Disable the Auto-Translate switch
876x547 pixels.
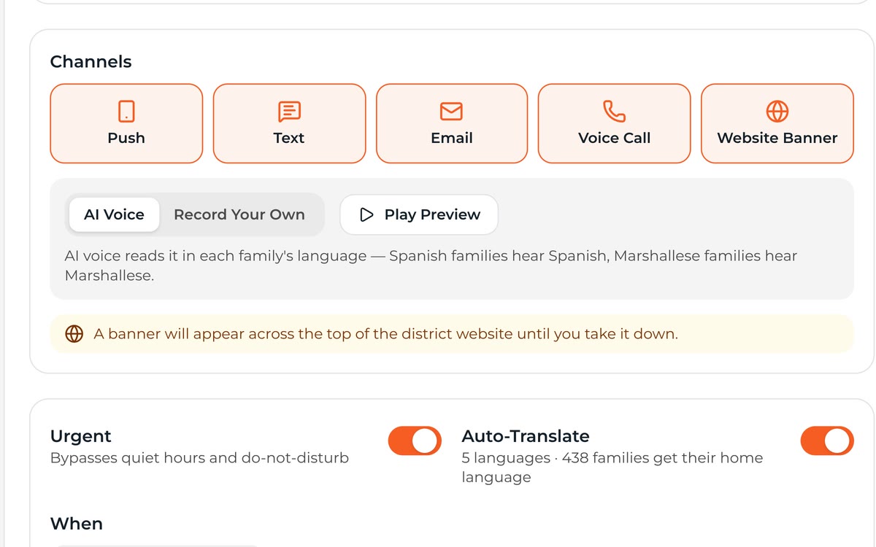[x=827, y=441]
